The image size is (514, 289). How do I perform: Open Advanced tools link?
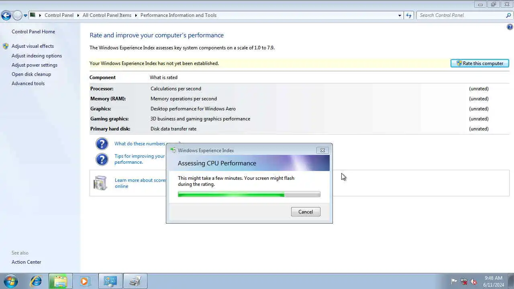[28, 83]
